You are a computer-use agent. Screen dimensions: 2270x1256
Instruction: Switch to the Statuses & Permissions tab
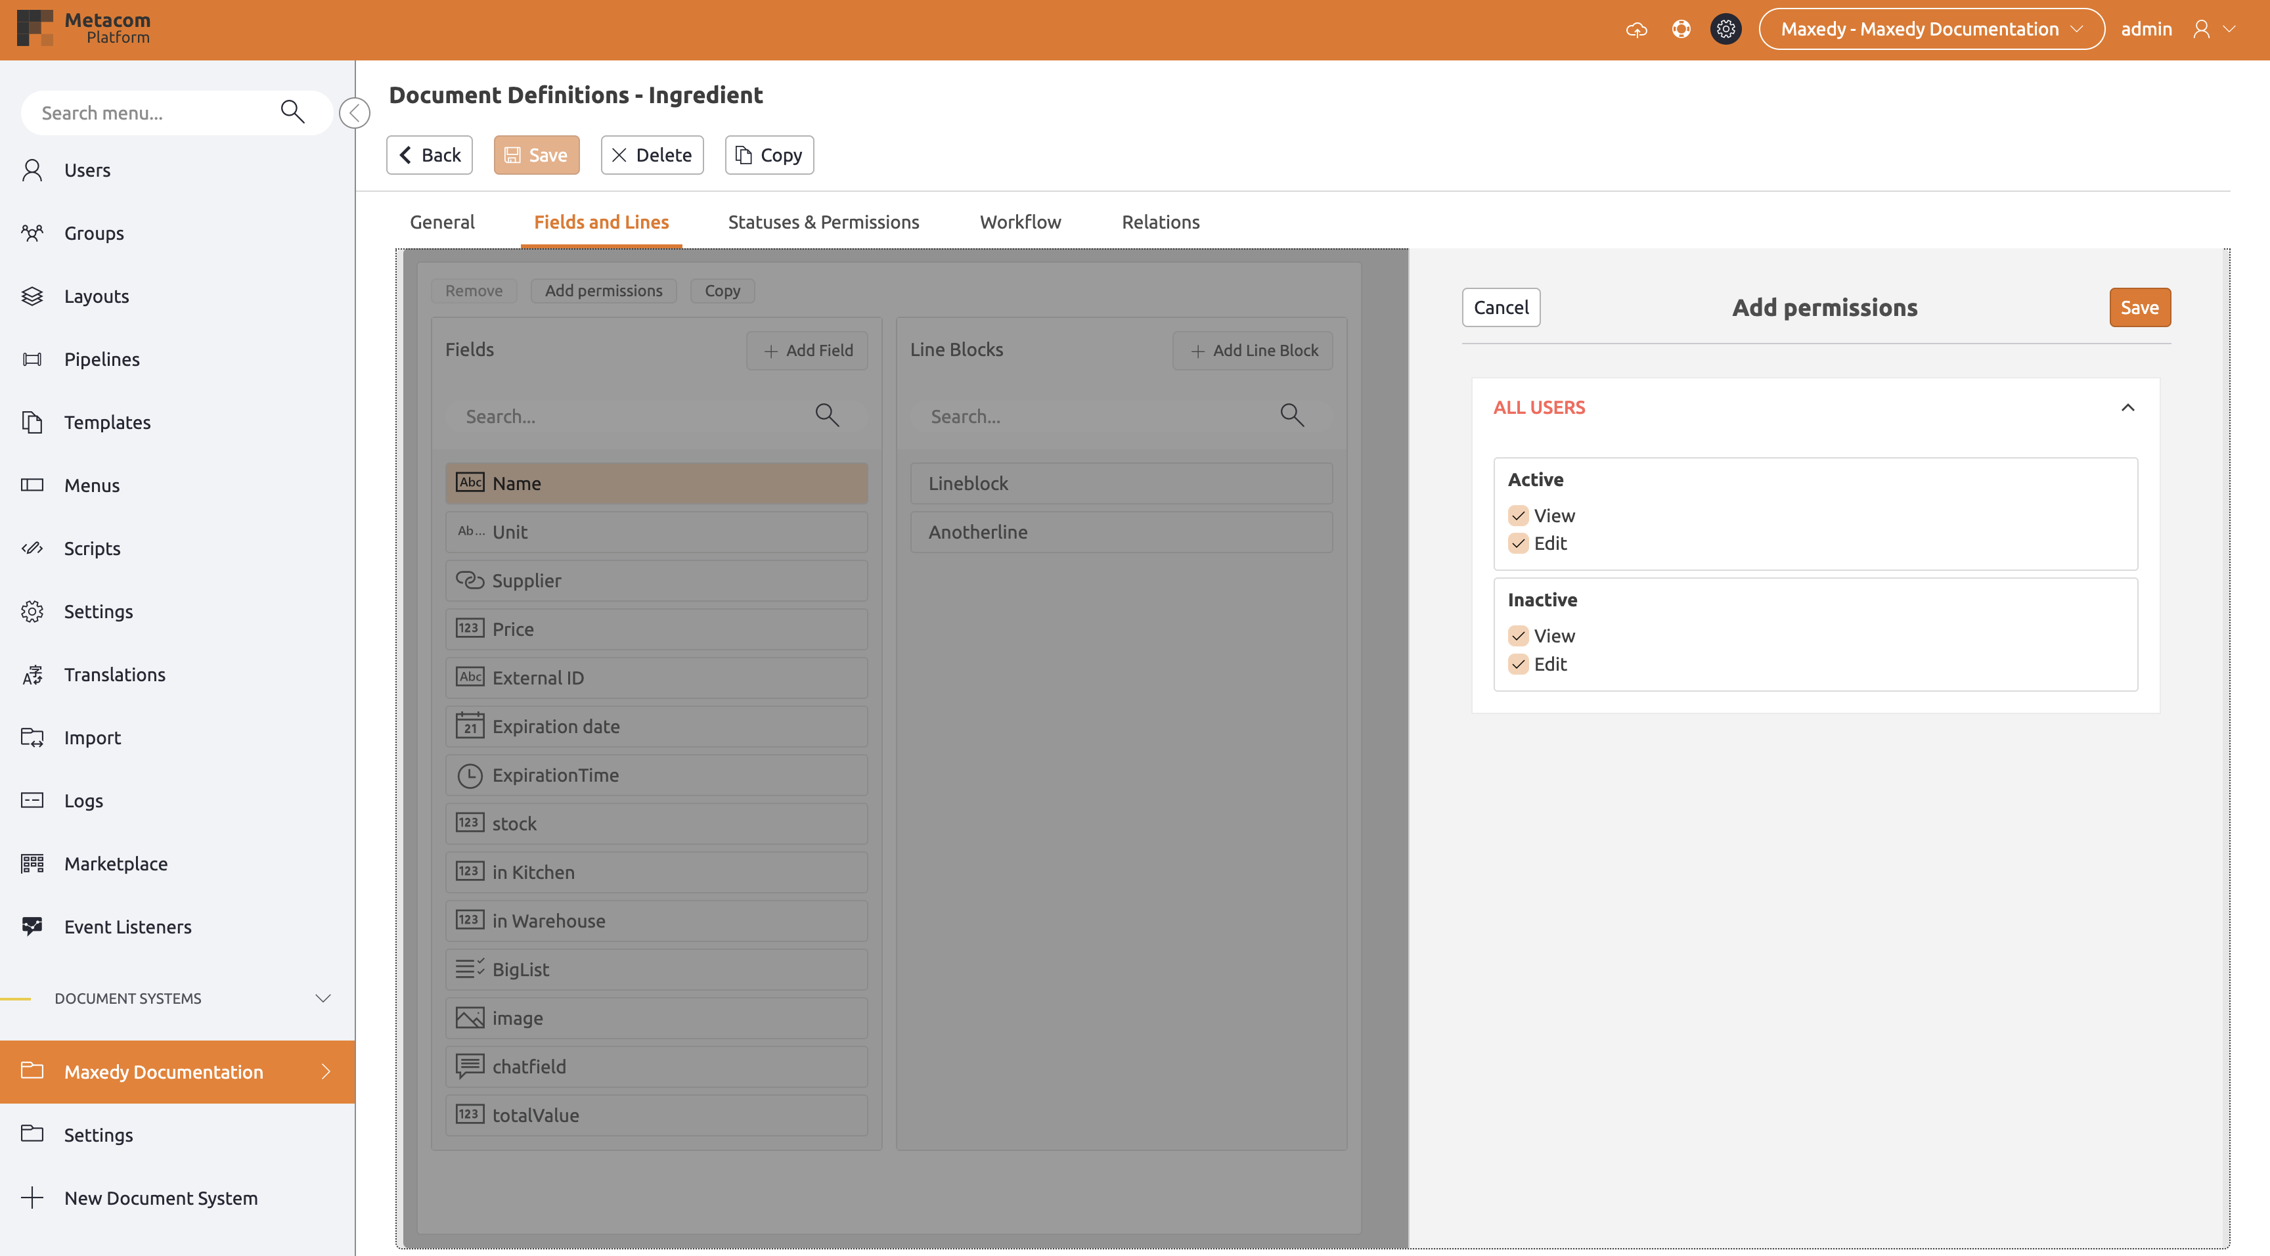click(x=823, y=221)
